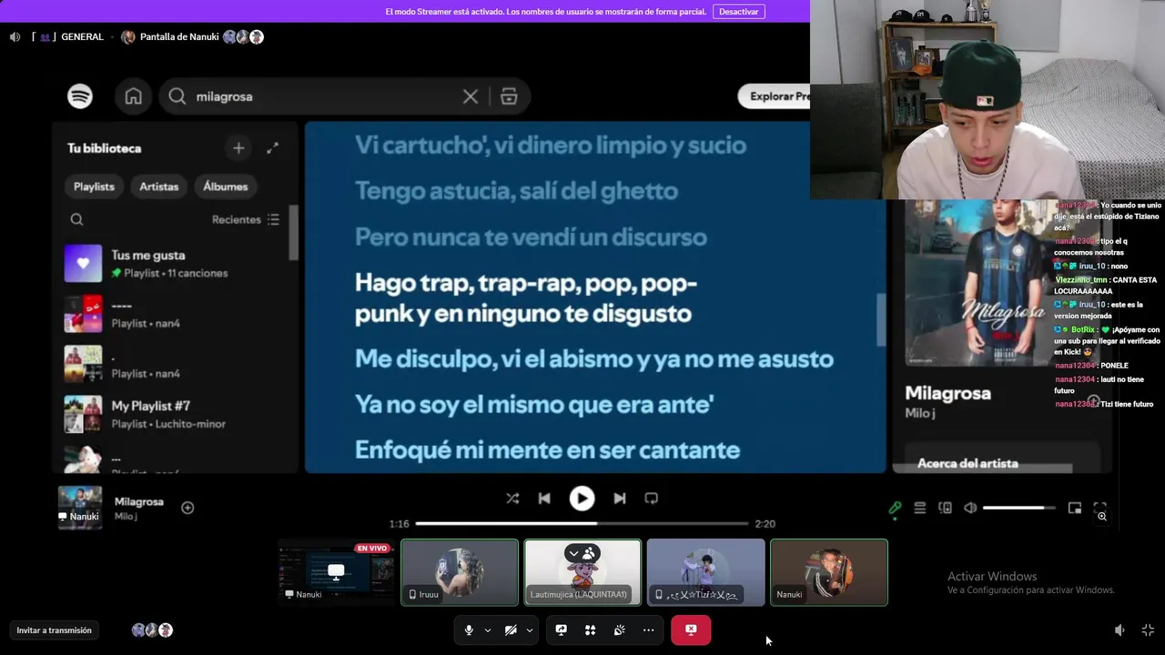This screenshot has width=1165, height=655.
Task: Select the Playlists filter chip
Action: [x=94, y=186]
